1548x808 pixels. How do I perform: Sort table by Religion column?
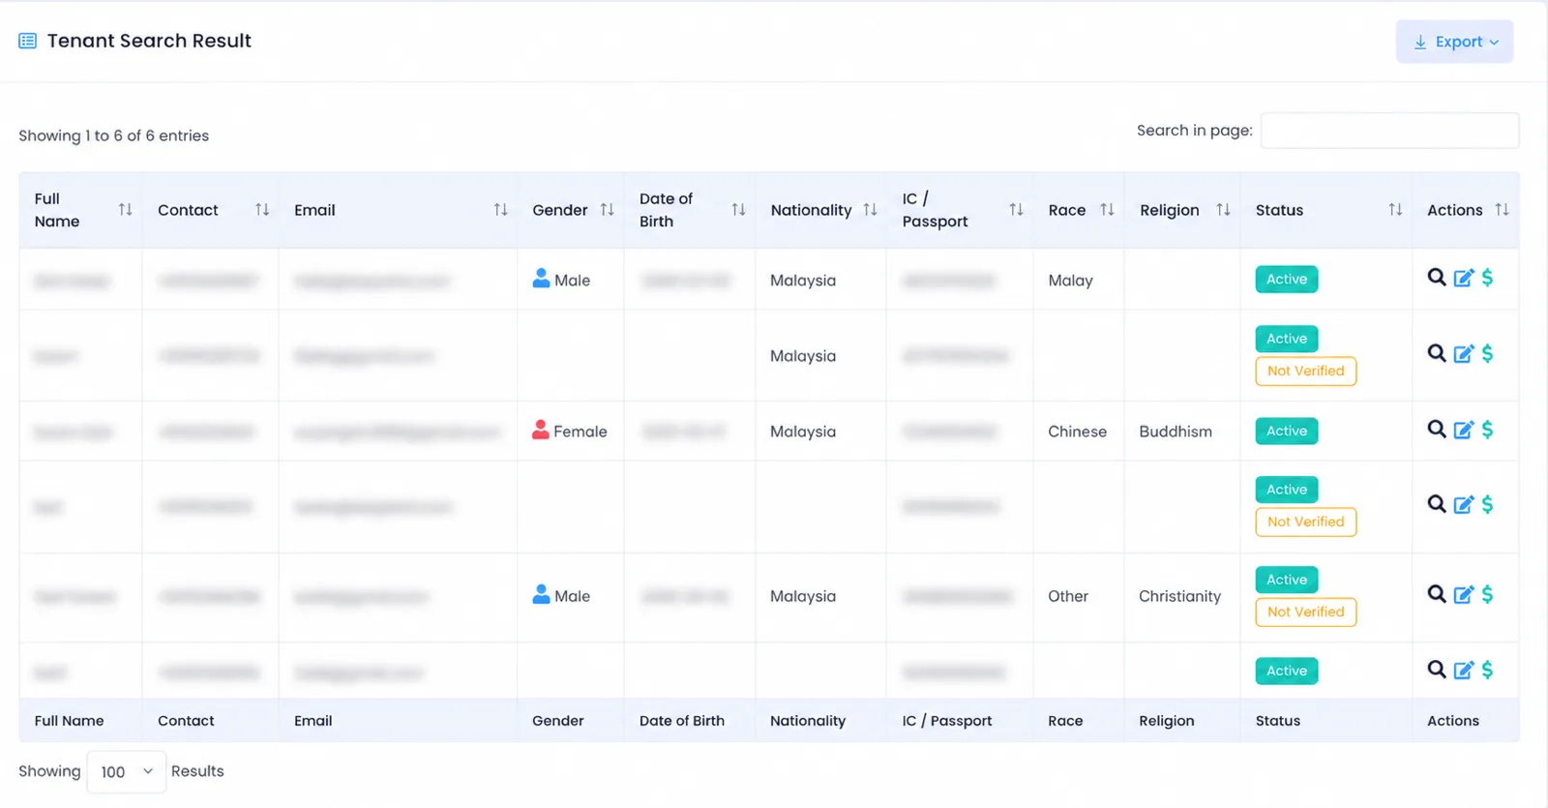[1223, 210]
